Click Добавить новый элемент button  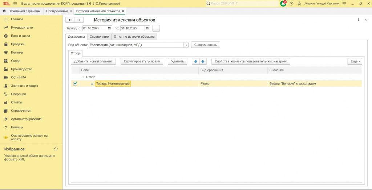pos(93,61)
